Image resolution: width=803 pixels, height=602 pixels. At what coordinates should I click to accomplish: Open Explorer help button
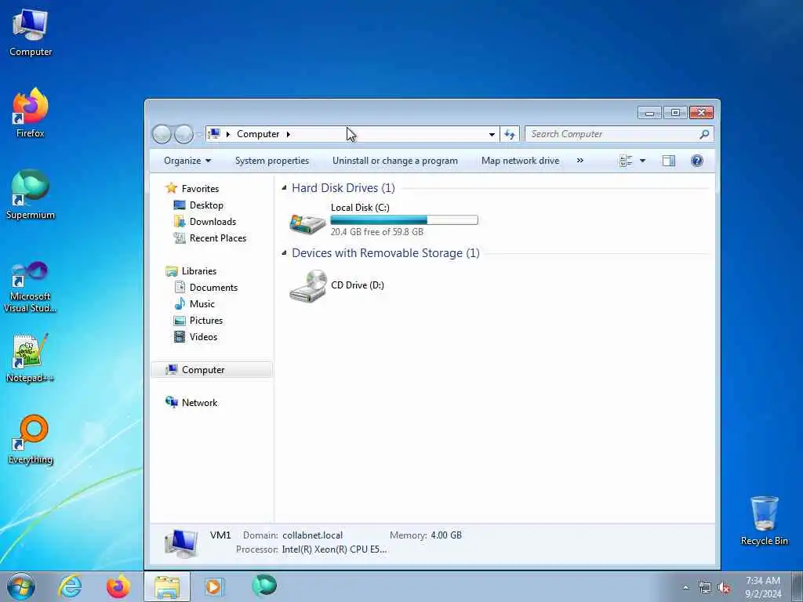pos(696,161)
